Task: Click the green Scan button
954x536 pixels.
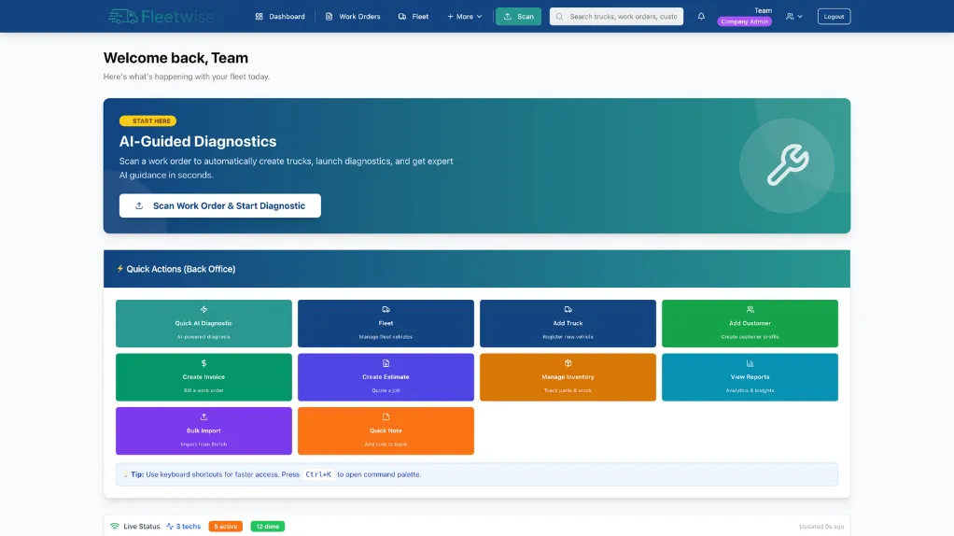Action: pyautogui.click(x=518, y=16)
